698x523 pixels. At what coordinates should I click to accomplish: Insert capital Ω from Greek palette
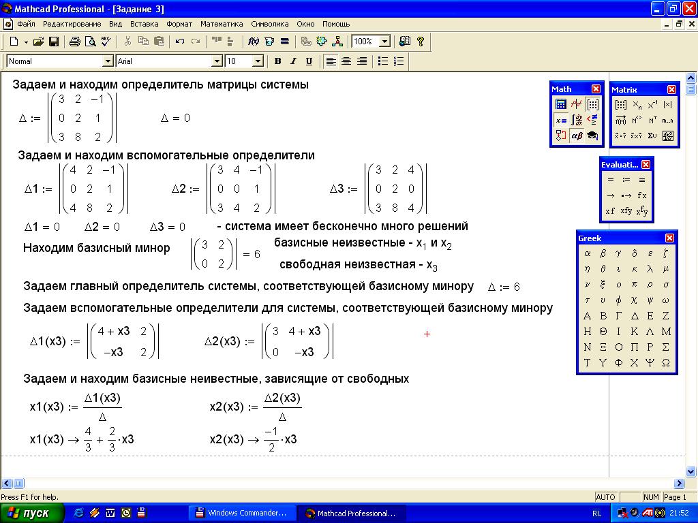(666, 362)
